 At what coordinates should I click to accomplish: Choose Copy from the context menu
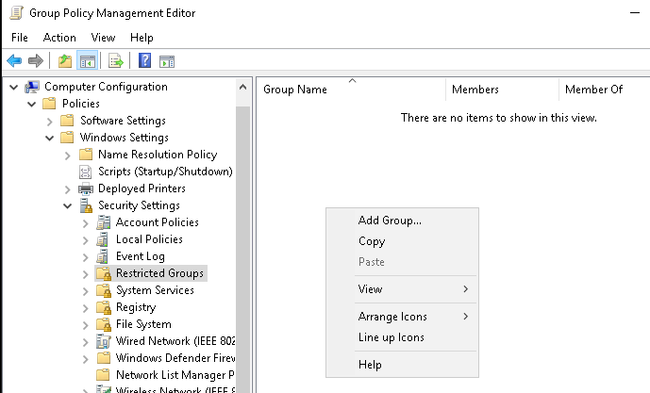(402, 241)
